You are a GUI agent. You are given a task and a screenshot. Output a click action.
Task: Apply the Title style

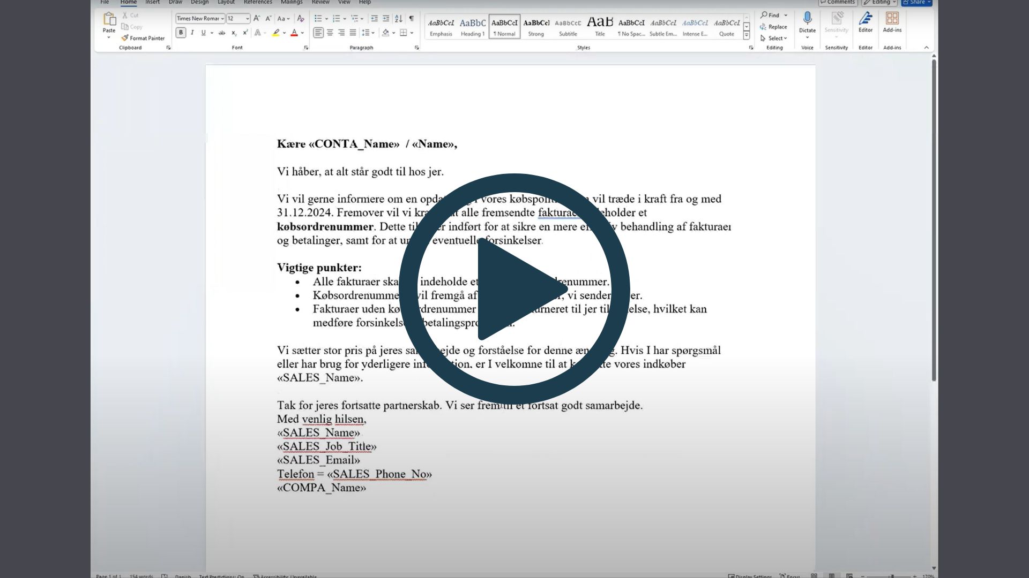tap(600, 27)
